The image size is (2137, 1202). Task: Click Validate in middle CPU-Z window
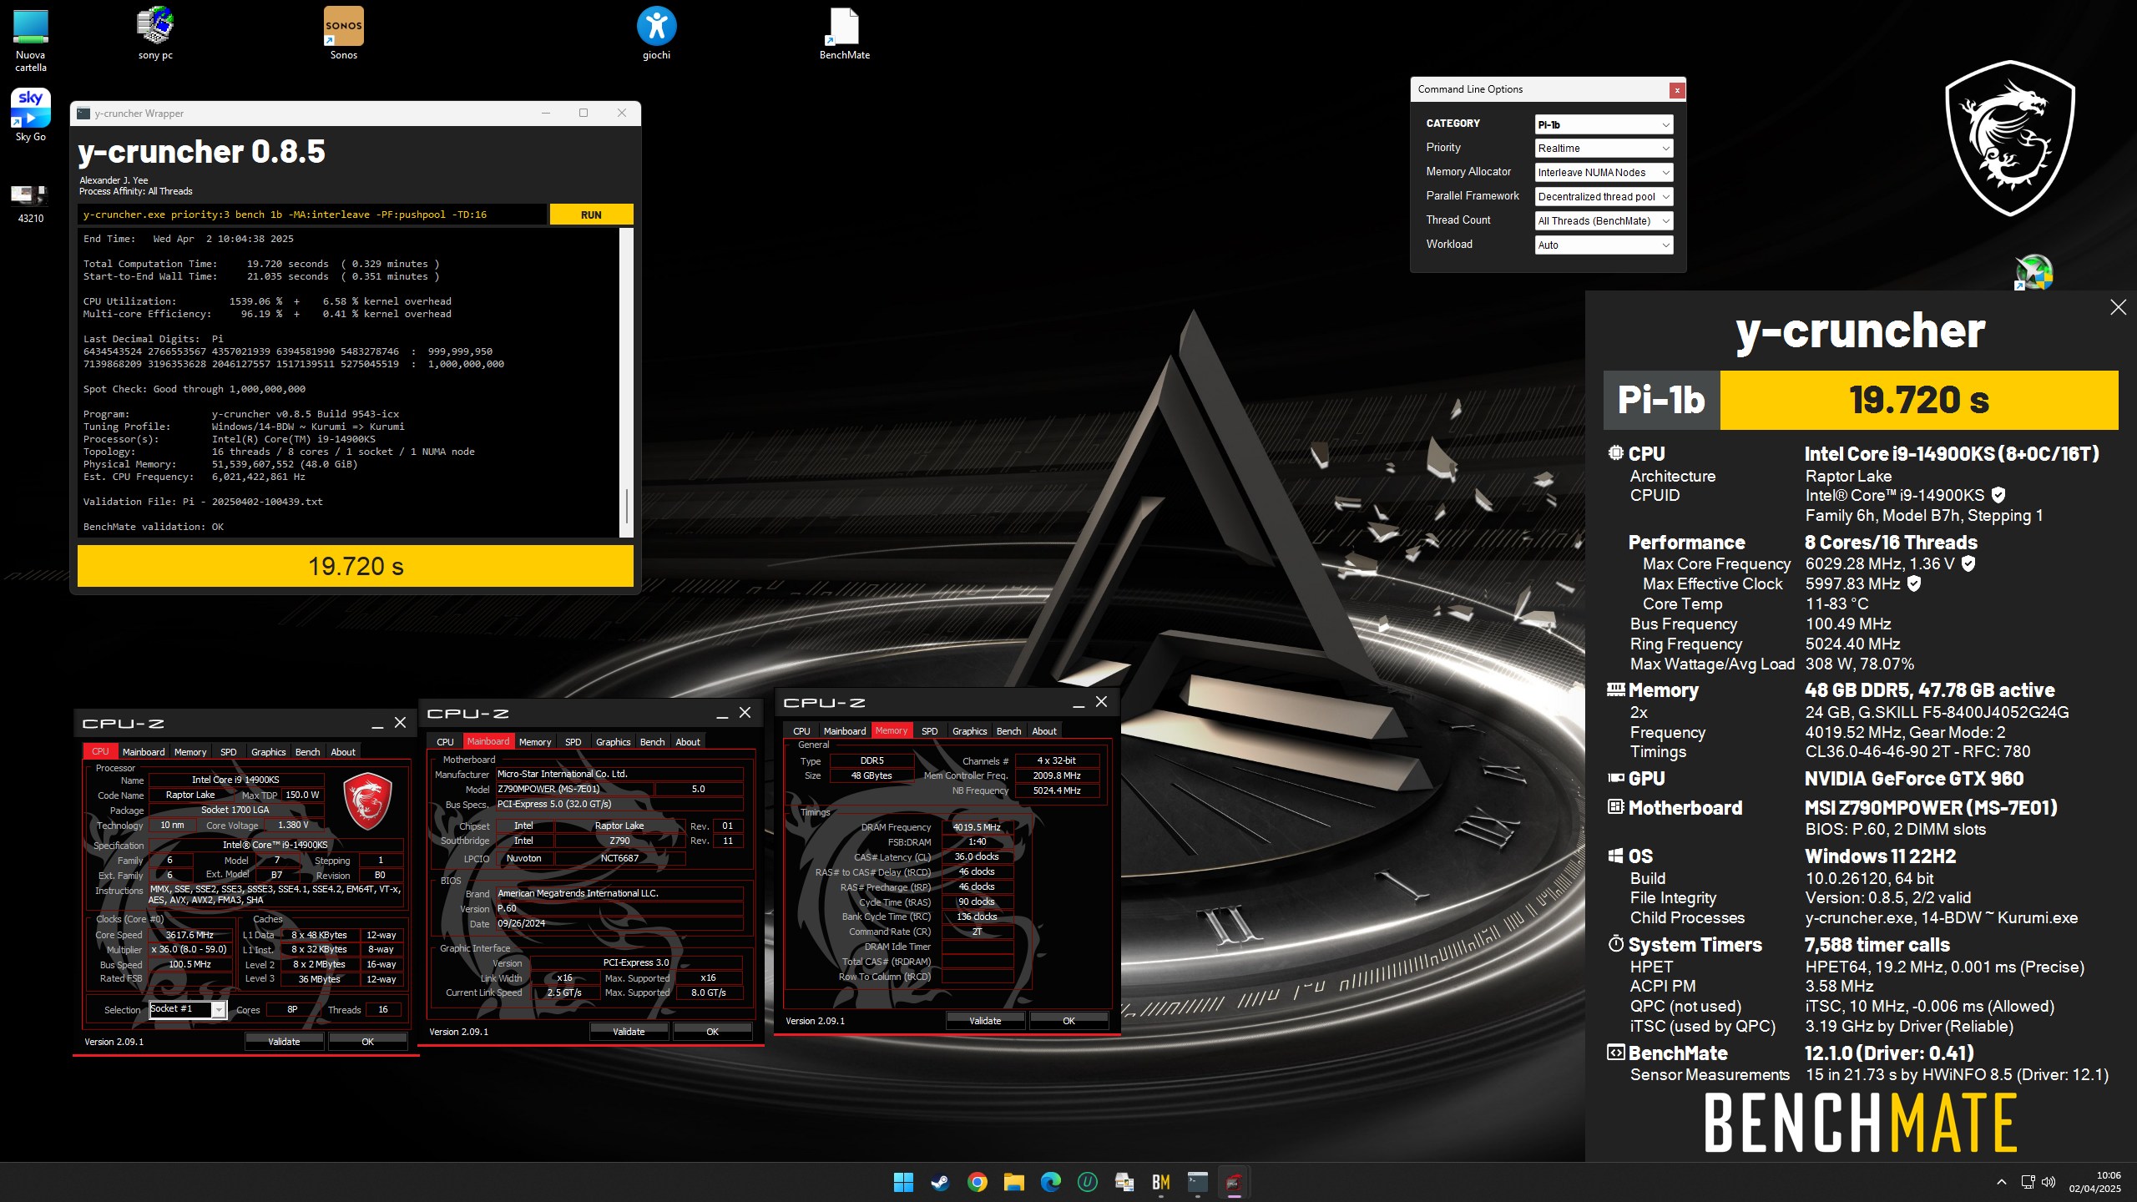[x=629, y=1032]
